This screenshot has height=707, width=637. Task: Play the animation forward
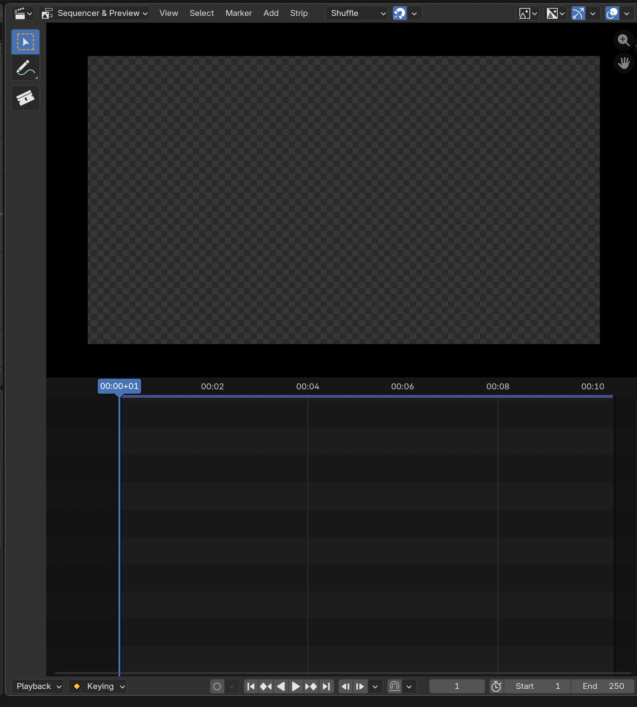pos(296,686)
